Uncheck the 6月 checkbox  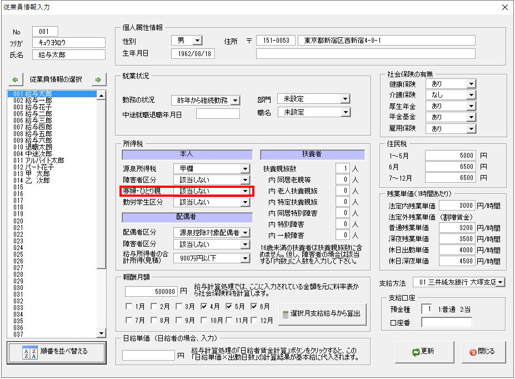click(253, 306)
